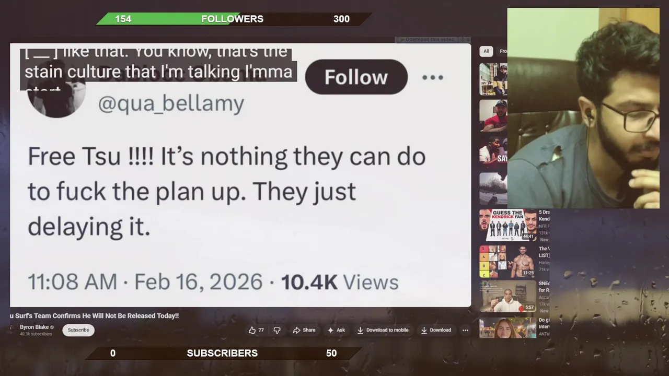669x376 pixels.
Task: Click the Download button with arrow
Action: (436, 330)
